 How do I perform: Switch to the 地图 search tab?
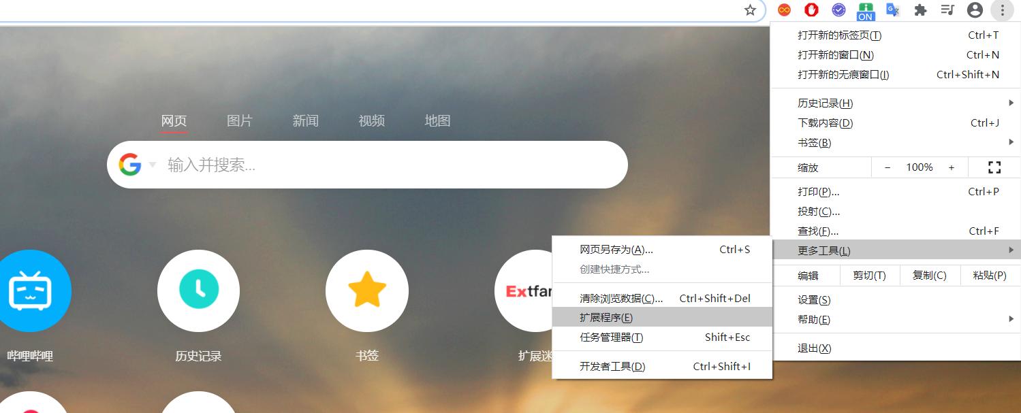437,121
